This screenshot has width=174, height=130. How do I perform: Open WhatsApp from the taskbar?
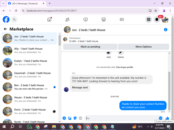tap(29, 127)
